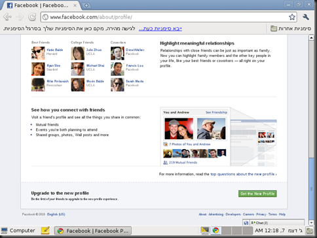Open Ryan Slee's profile link
The height and width of the screenshot is (238, 317).
tap(54, 65)
